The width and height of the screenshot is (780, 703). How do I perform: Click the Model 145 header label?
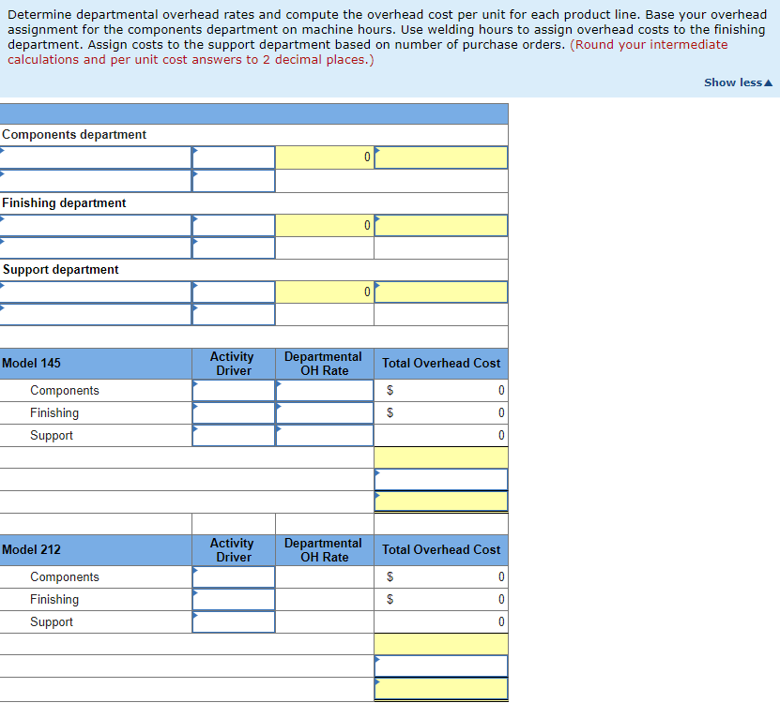(x=31, y=363)
